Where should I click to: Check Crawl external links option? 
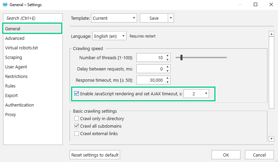(76, 133)
